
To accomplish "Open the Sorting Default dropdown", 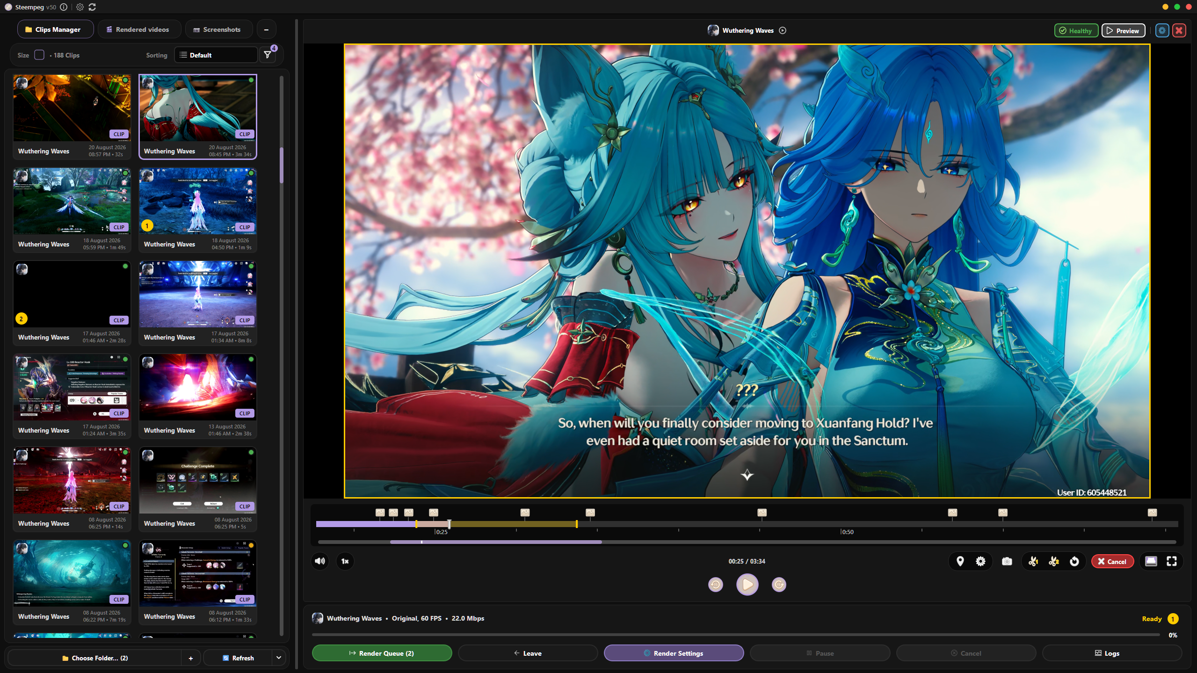I will (216, 55).
